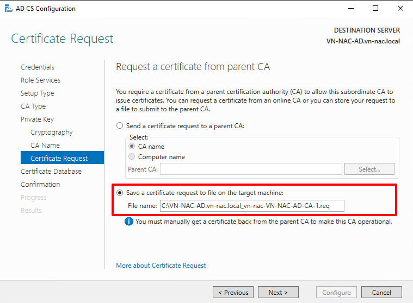Click the AD CS Configuration title bar icon
413x303 pixels.
7,9
